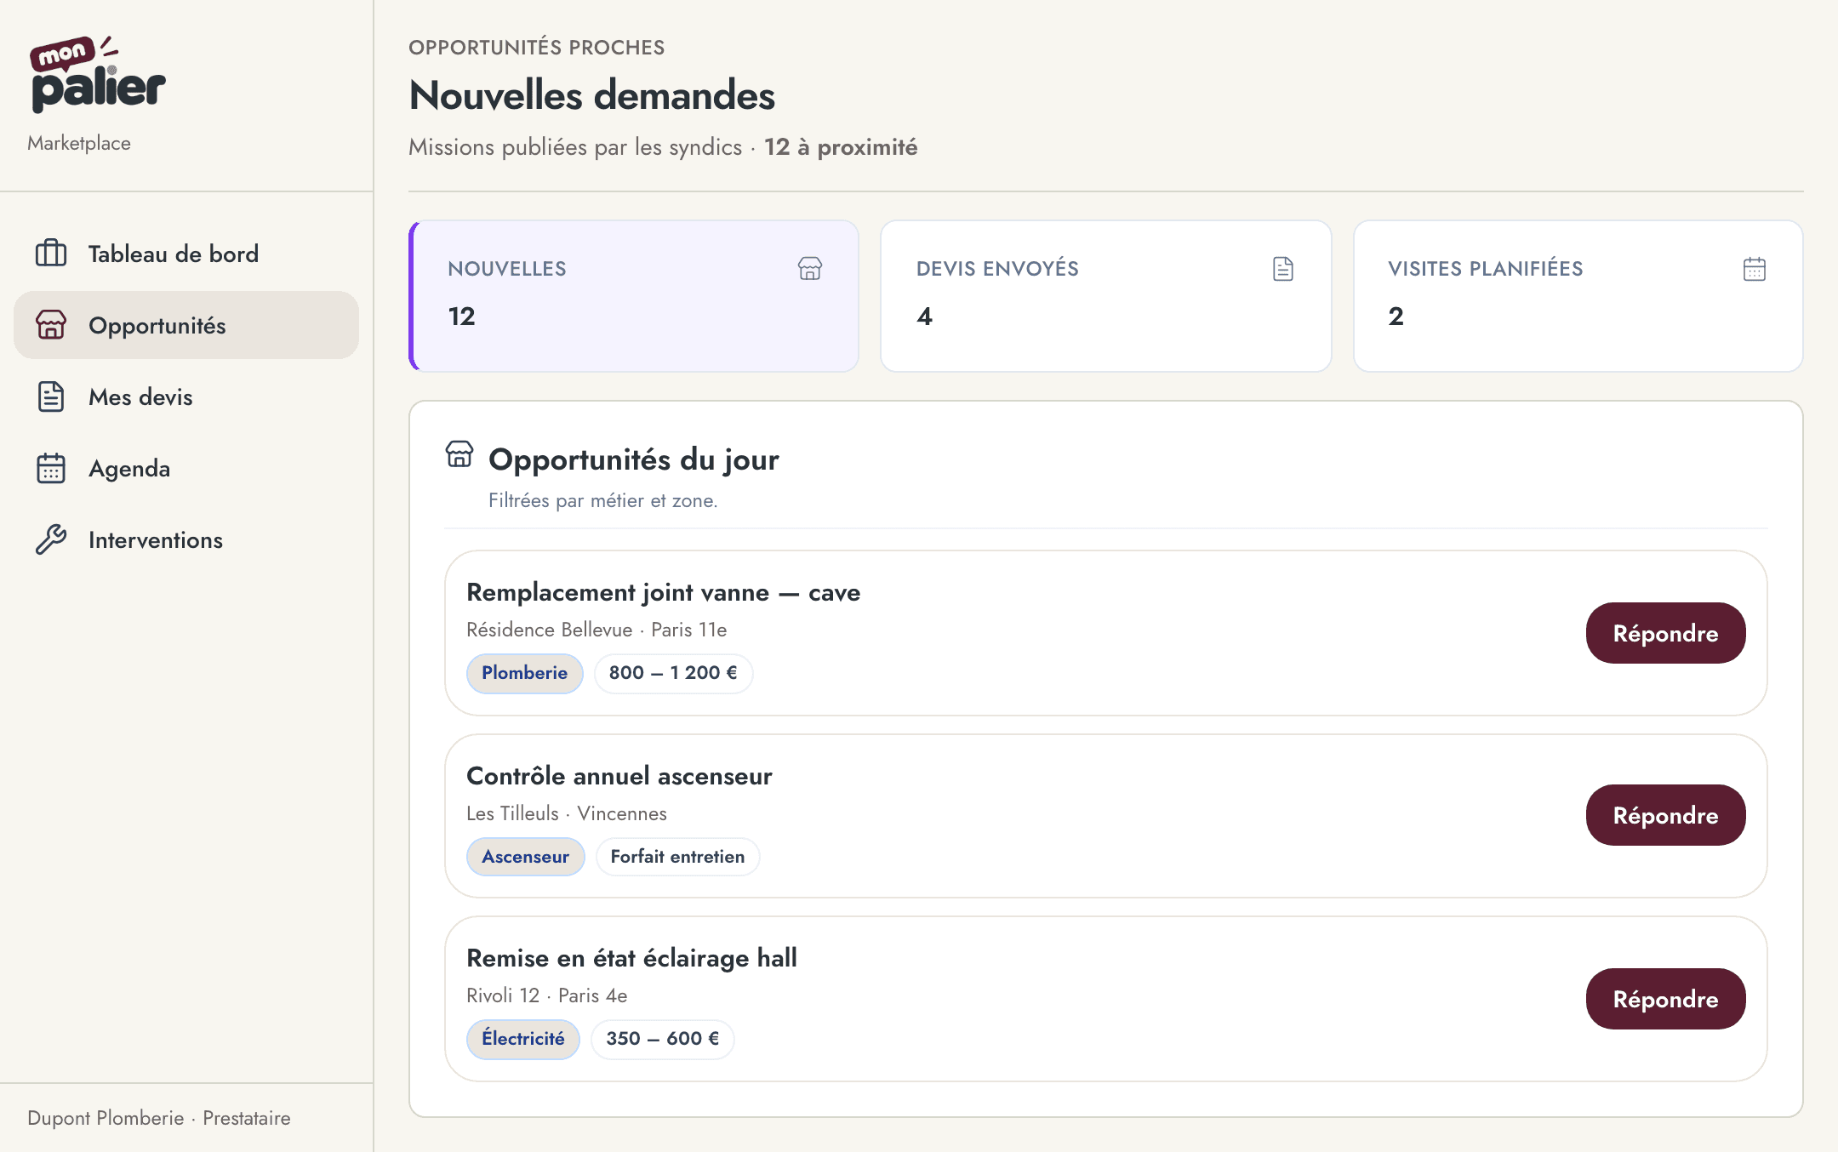Image resolution: width=1838 pixels, height=1152 pixels.
Task: Open Tableau de bord in the sidebar
Action: tap(186, 253)
